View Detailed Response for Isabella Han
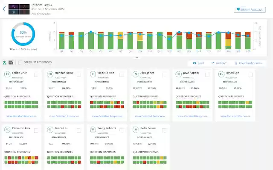This screenshot has height=170, width=273. point(107,116)
